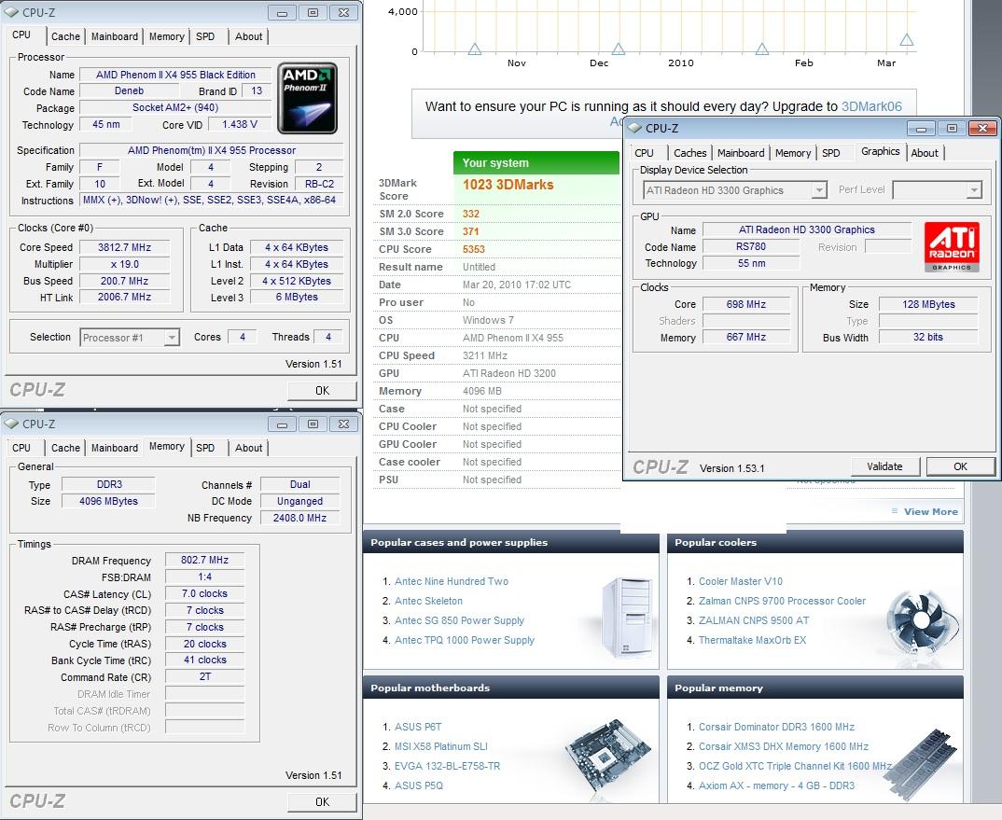
Task: Switch to SPD tab in Graphics CPU-Z window
Action: (x=830, y=153)
